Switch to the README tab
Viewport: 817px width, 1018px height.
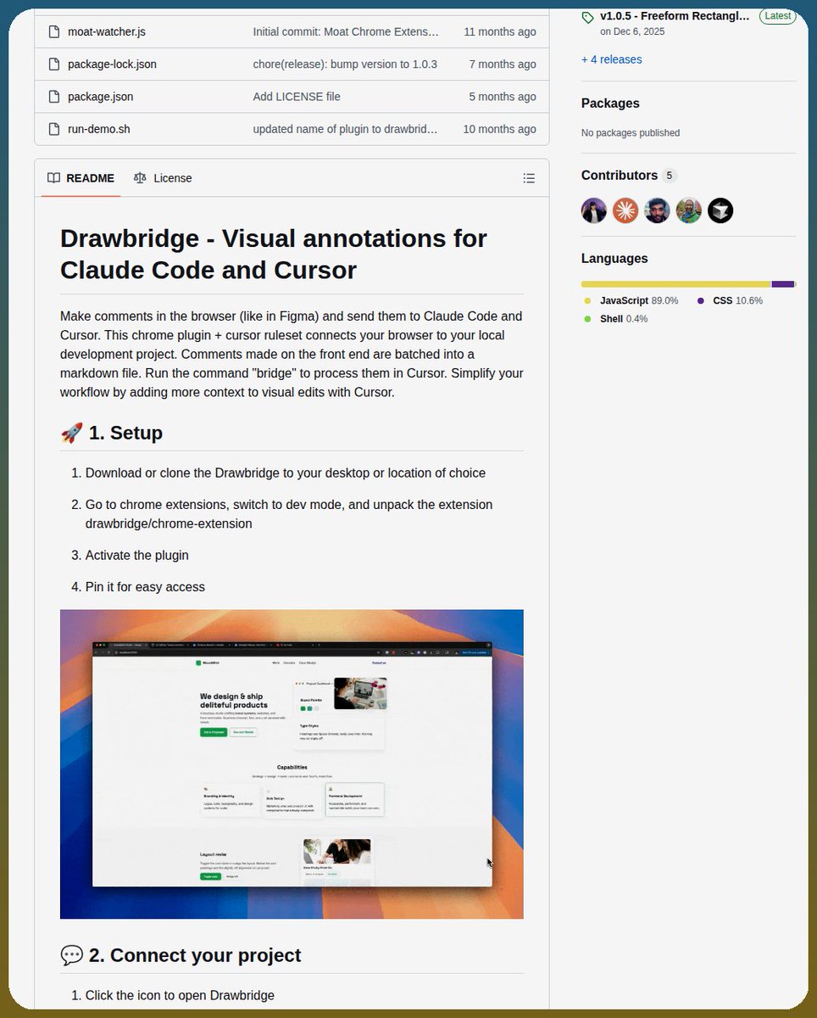81,178
